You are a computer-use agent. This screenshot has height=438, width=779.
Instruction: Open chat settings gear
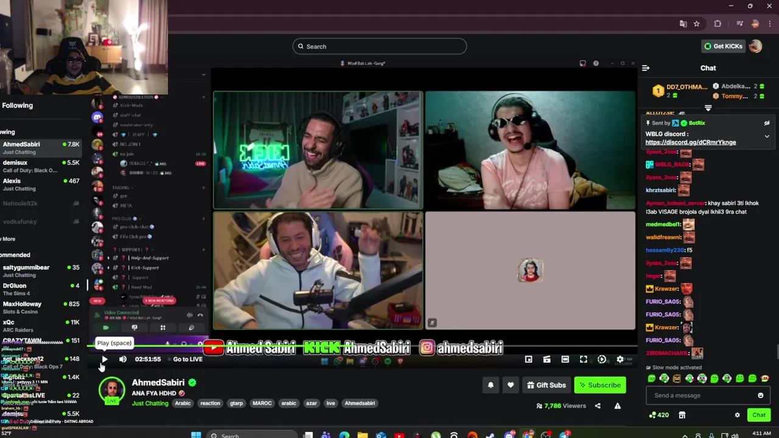coord(737,415)
